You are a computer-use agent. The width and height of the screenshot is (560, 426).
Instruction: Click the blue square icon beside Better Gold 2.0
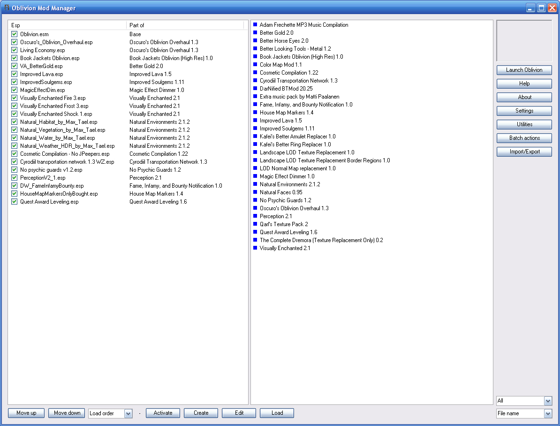click(x=255, y=32)
